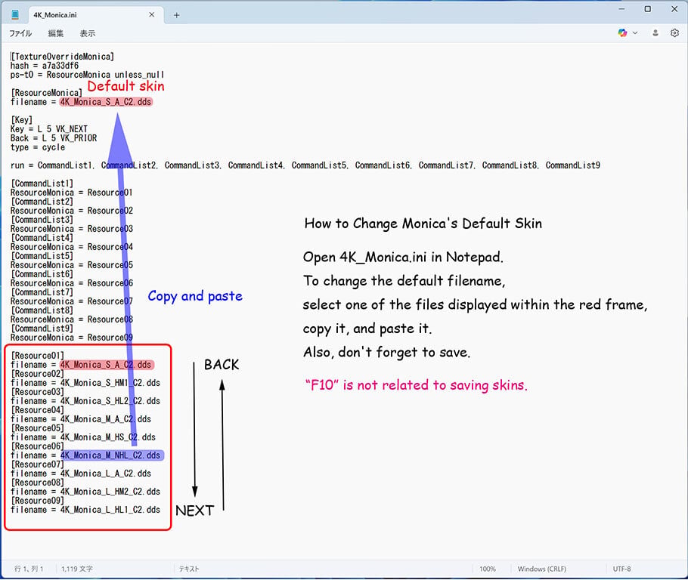Click the 4K_Monica_L_HL1_C2.dds filename
This screenshot has width=688, height=580.
click(110, 510)
